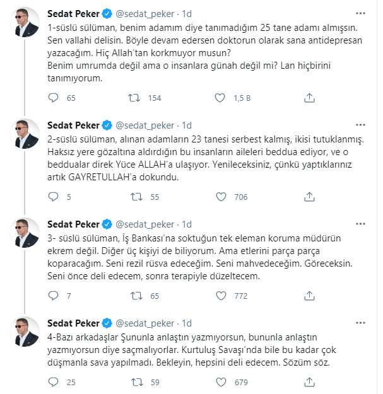
Task: Like the second tweet with 706 likes
Action: (220, 197)
